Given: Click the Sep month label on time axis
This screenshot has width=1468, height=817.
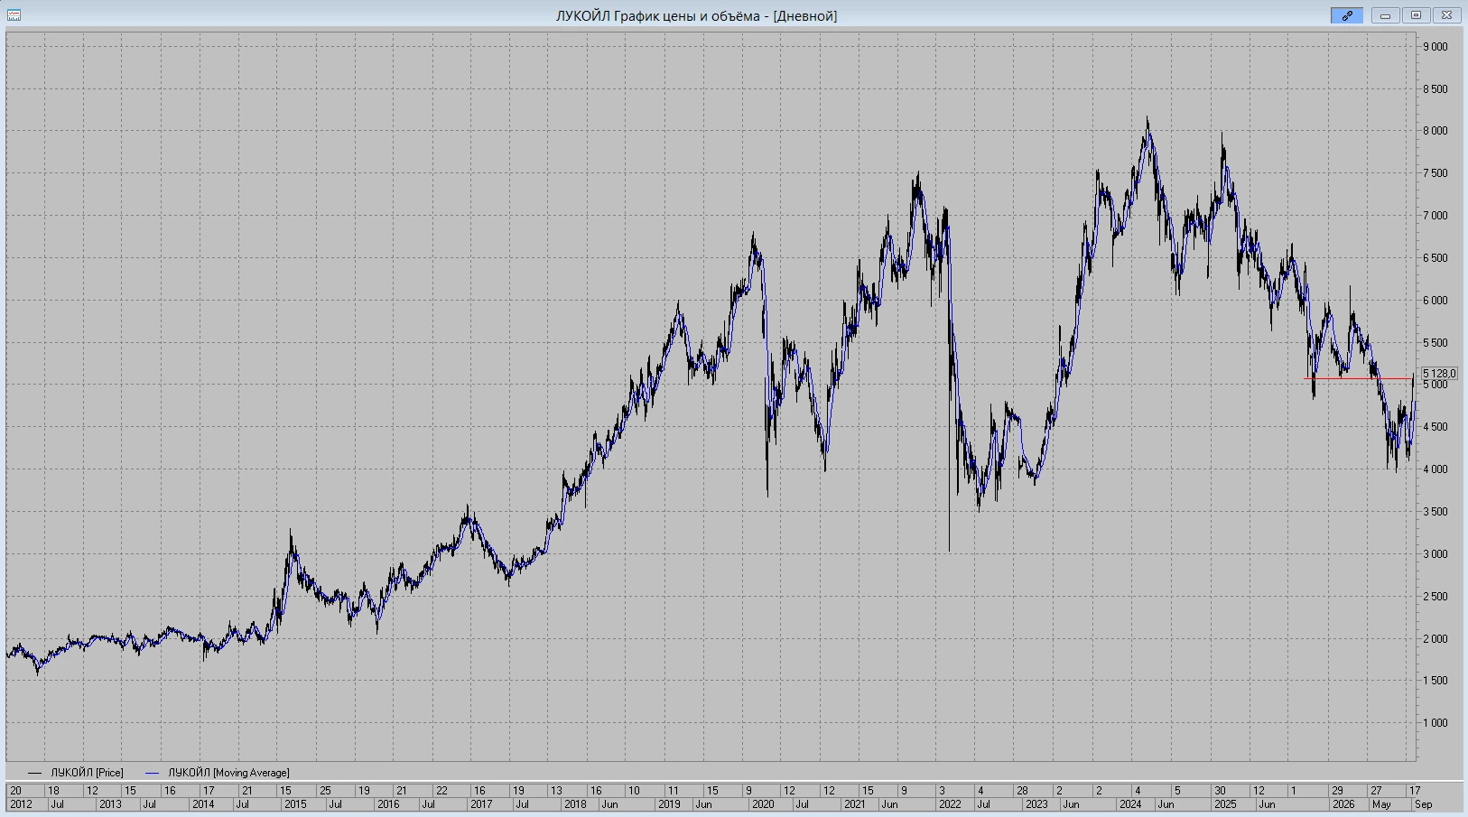Looking at the screenshot, I should pos(1423,804).
